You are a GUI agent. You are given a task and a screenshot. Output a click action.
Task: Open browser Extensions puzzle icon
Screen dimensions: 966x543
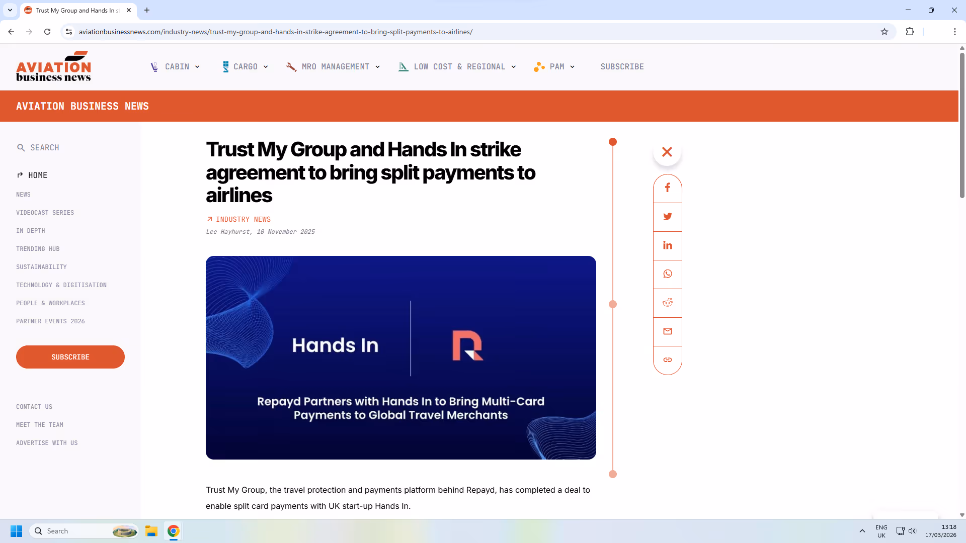pos(910,32)
